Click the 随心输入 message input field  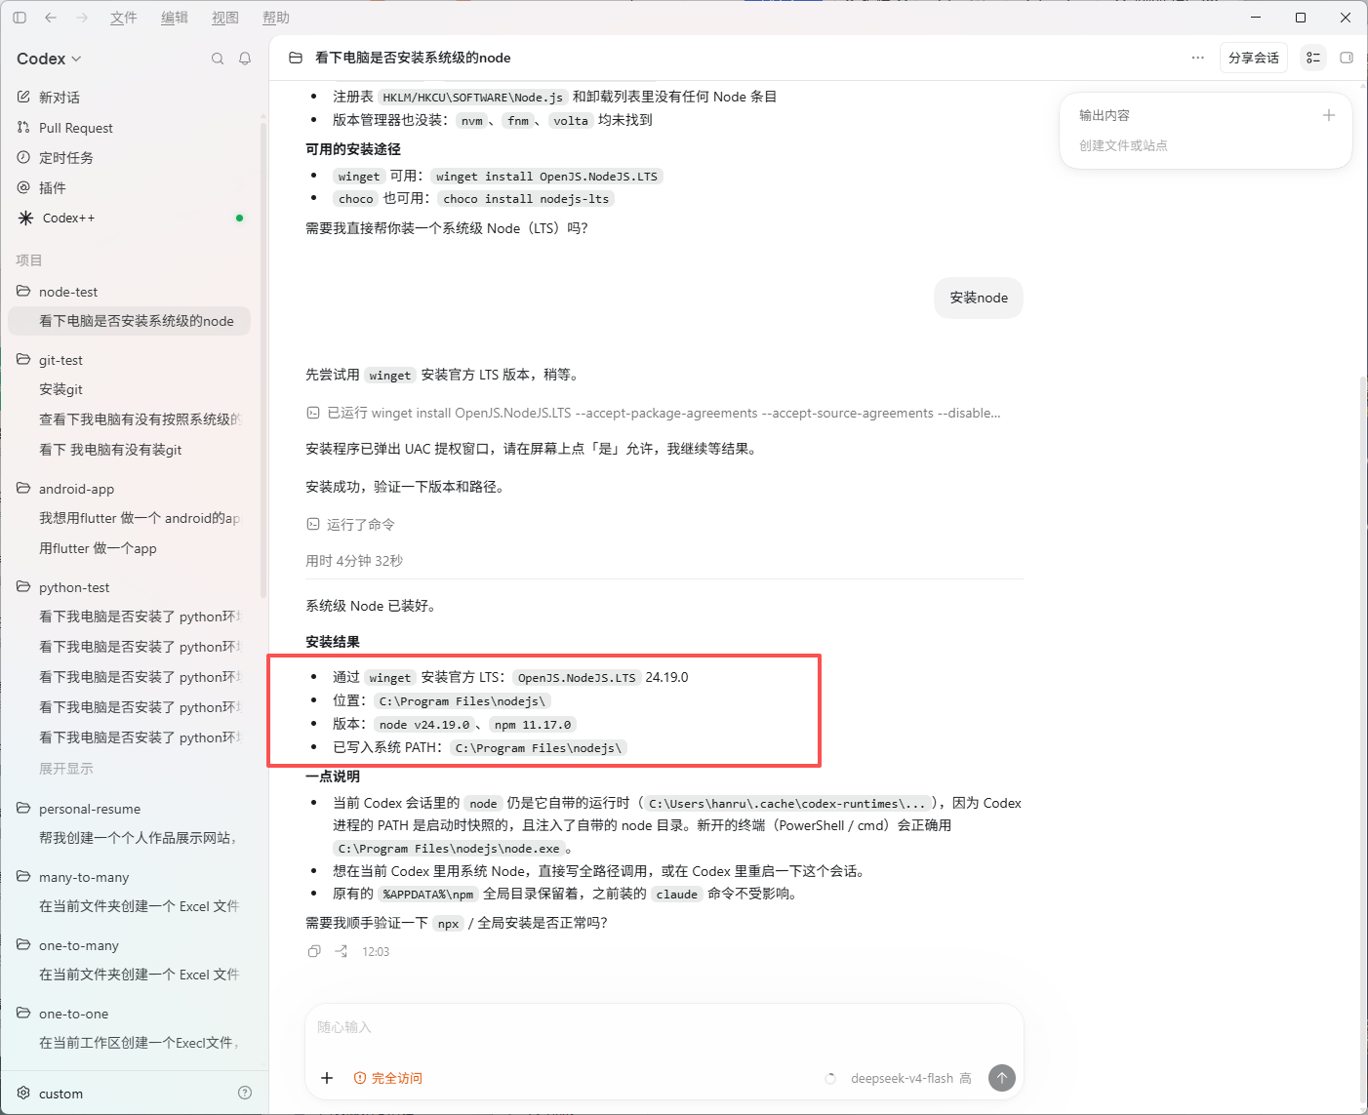664,1028
